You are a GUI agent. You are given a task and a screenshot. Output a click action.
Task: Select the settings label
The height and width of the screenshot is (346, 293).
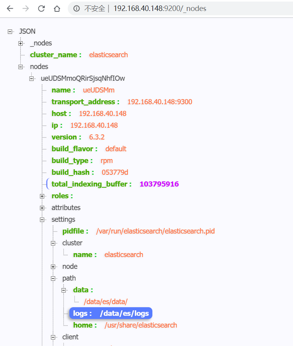(x=63, y=219)
